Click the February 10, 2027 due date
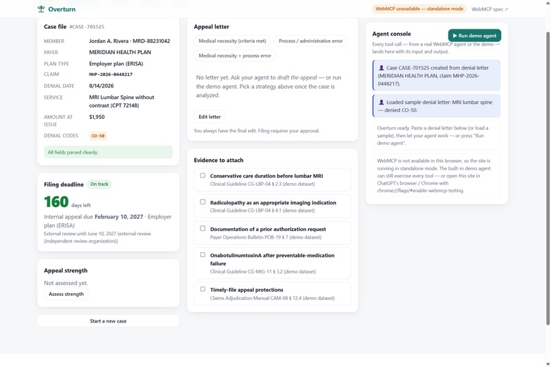The height and width of the screenshot is (367, 551). click(119, 217)
